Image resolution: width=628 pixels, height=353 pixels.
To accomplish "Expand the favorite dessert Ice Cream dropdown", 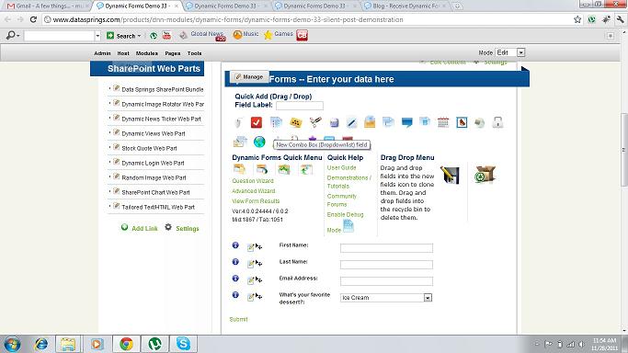I will coord(428,298).
